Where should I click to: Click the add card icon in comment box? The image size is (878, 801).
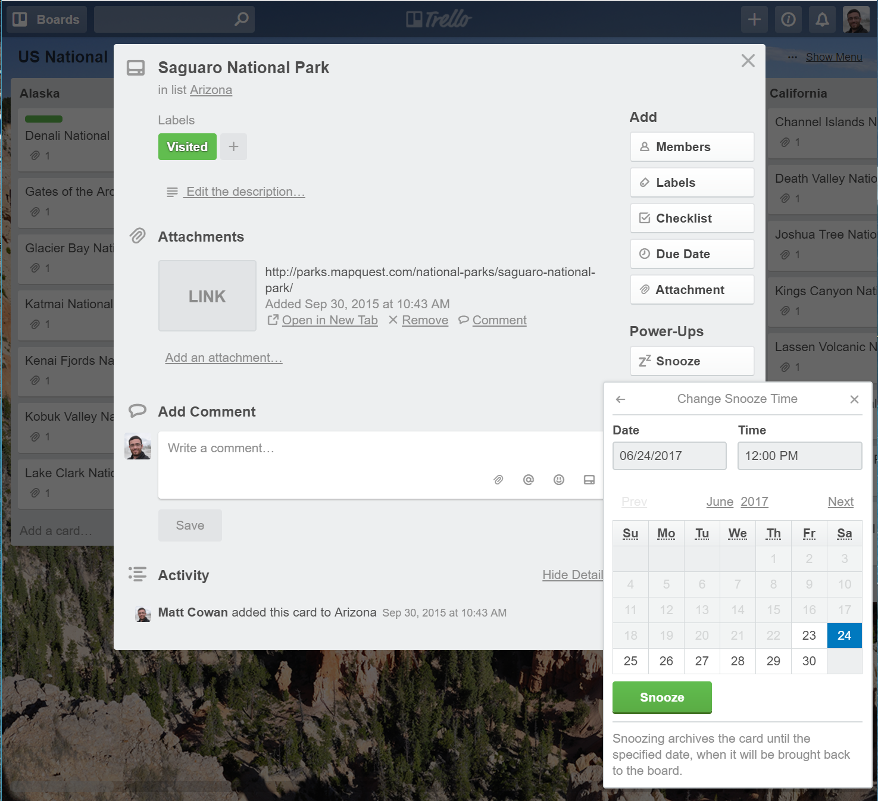tap(589, 480)
